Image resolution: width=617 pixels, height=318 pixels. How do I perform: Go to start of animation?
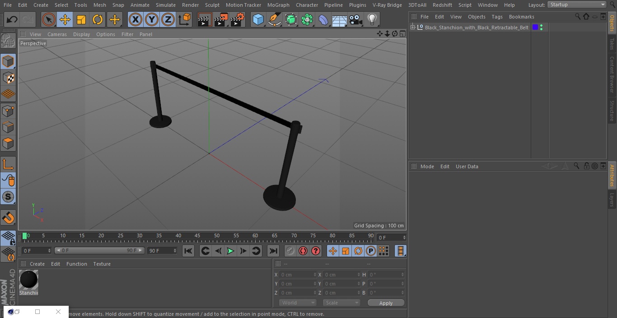point(188,251)
